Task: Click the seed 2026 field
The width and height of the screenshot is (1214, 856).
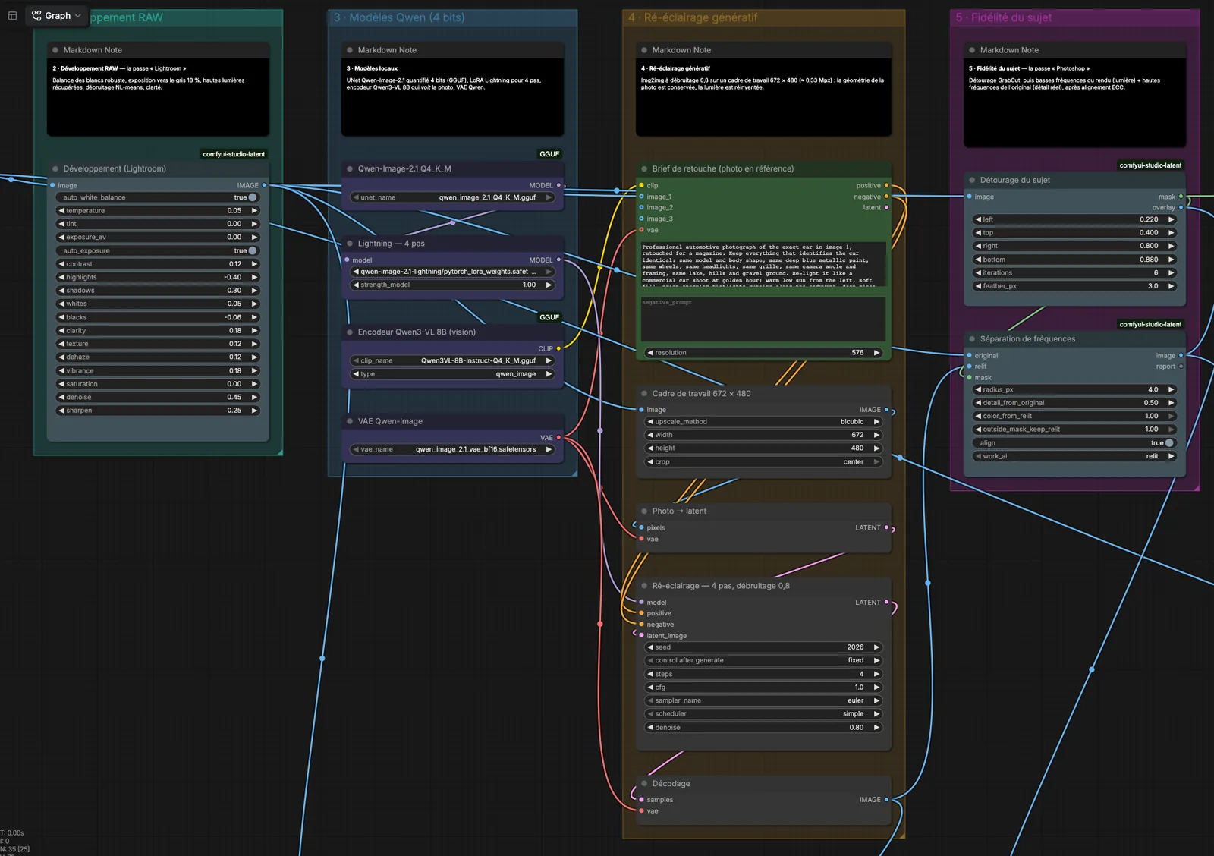Action: pos(763,647)
